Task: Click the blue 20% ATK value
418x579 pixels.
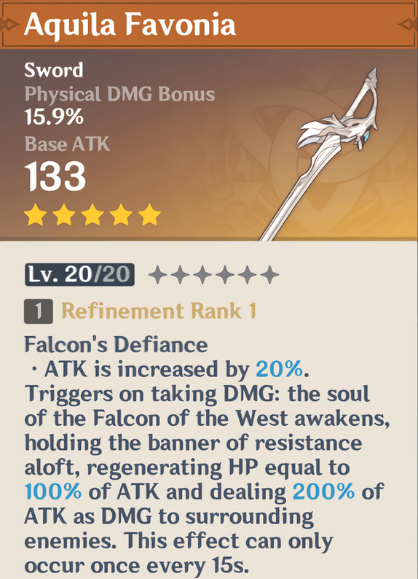Action: coord(280,369)
